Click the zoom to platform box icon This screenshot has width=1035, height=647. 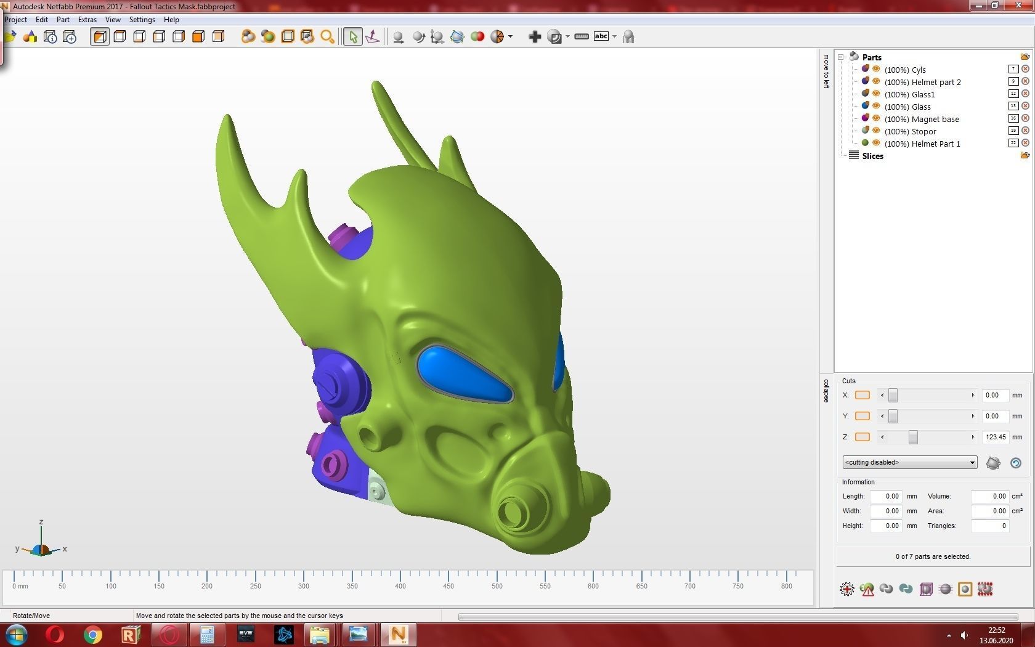tap(288, 37)
